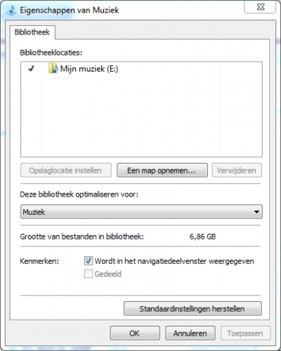Click Standaardinstellingen herstellen button
The image size is (281, 351).
(192, 309)
